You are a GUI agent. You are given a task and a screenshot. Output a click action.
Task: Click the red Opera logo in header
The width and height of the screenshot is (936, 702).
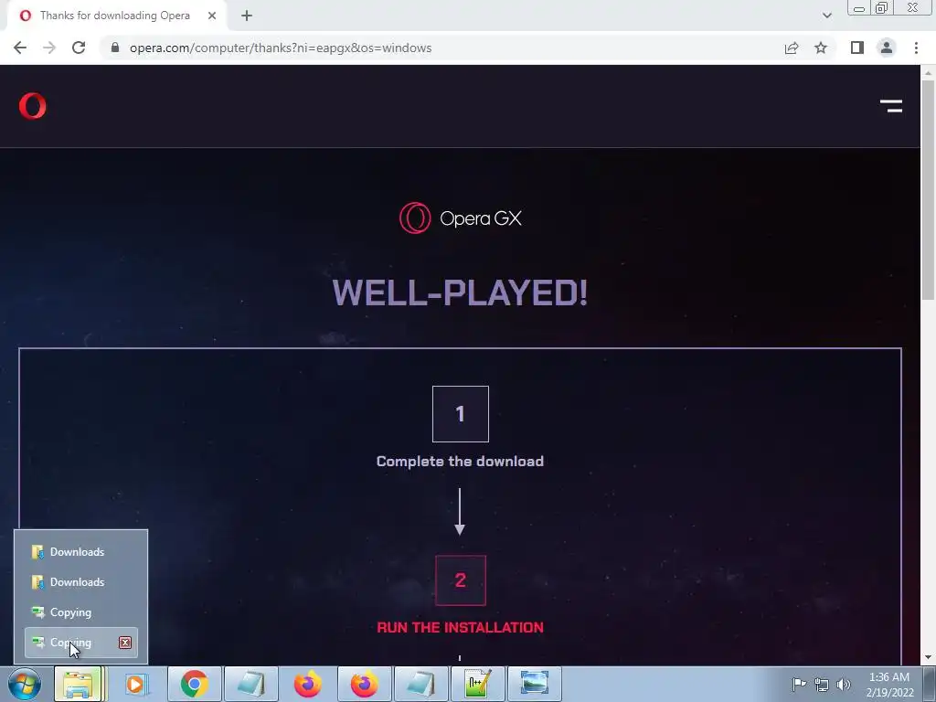[32, 106]
